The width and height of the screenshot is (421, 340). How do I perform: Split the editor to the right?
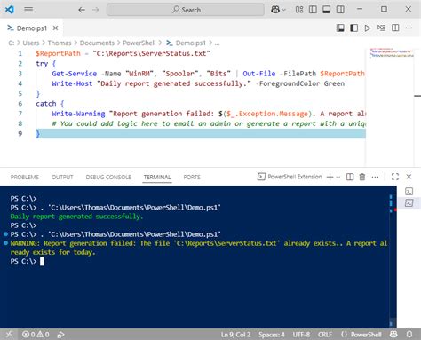[395, 28]
